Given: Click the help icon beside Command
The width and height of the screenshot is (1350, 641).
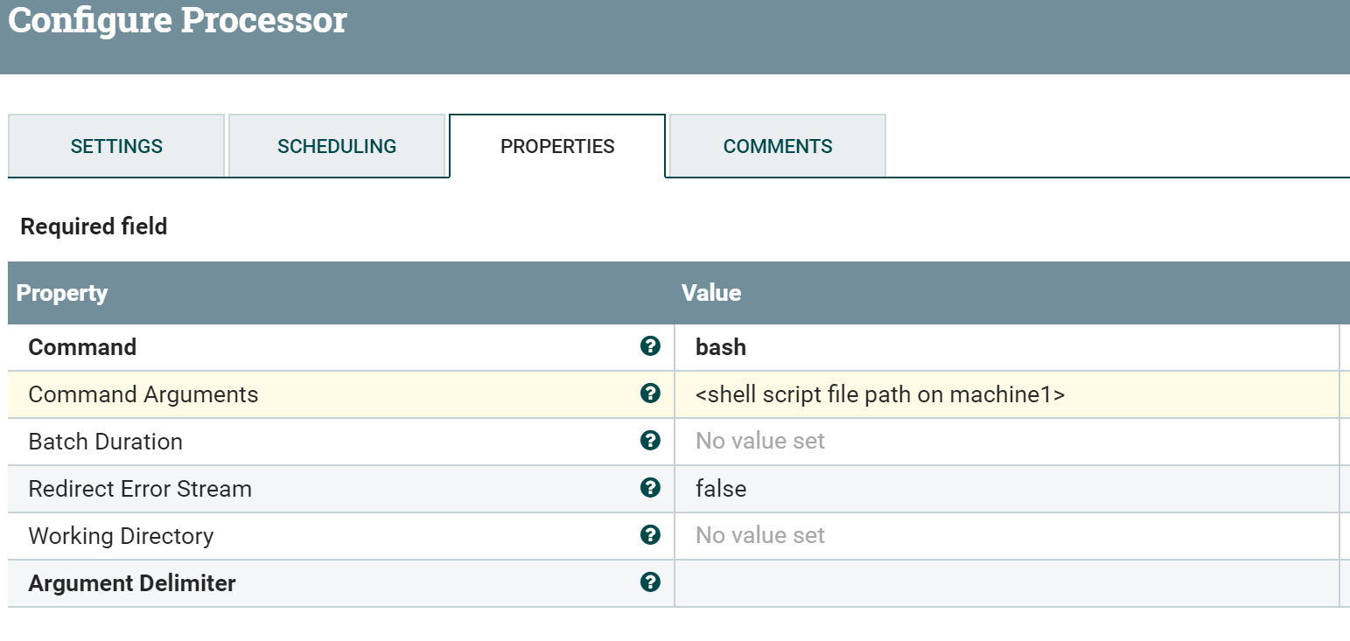Looking at the screenshot, I should pyautogui.click(x=650, y=347).
